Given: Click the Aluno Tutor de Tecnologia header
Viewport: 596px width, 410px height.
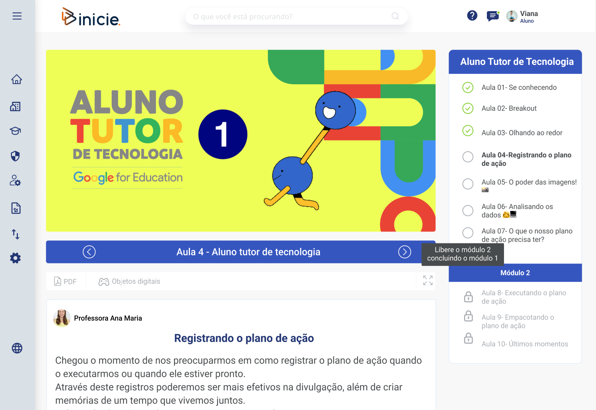Looking at the screenshot, I should (515, 62).
